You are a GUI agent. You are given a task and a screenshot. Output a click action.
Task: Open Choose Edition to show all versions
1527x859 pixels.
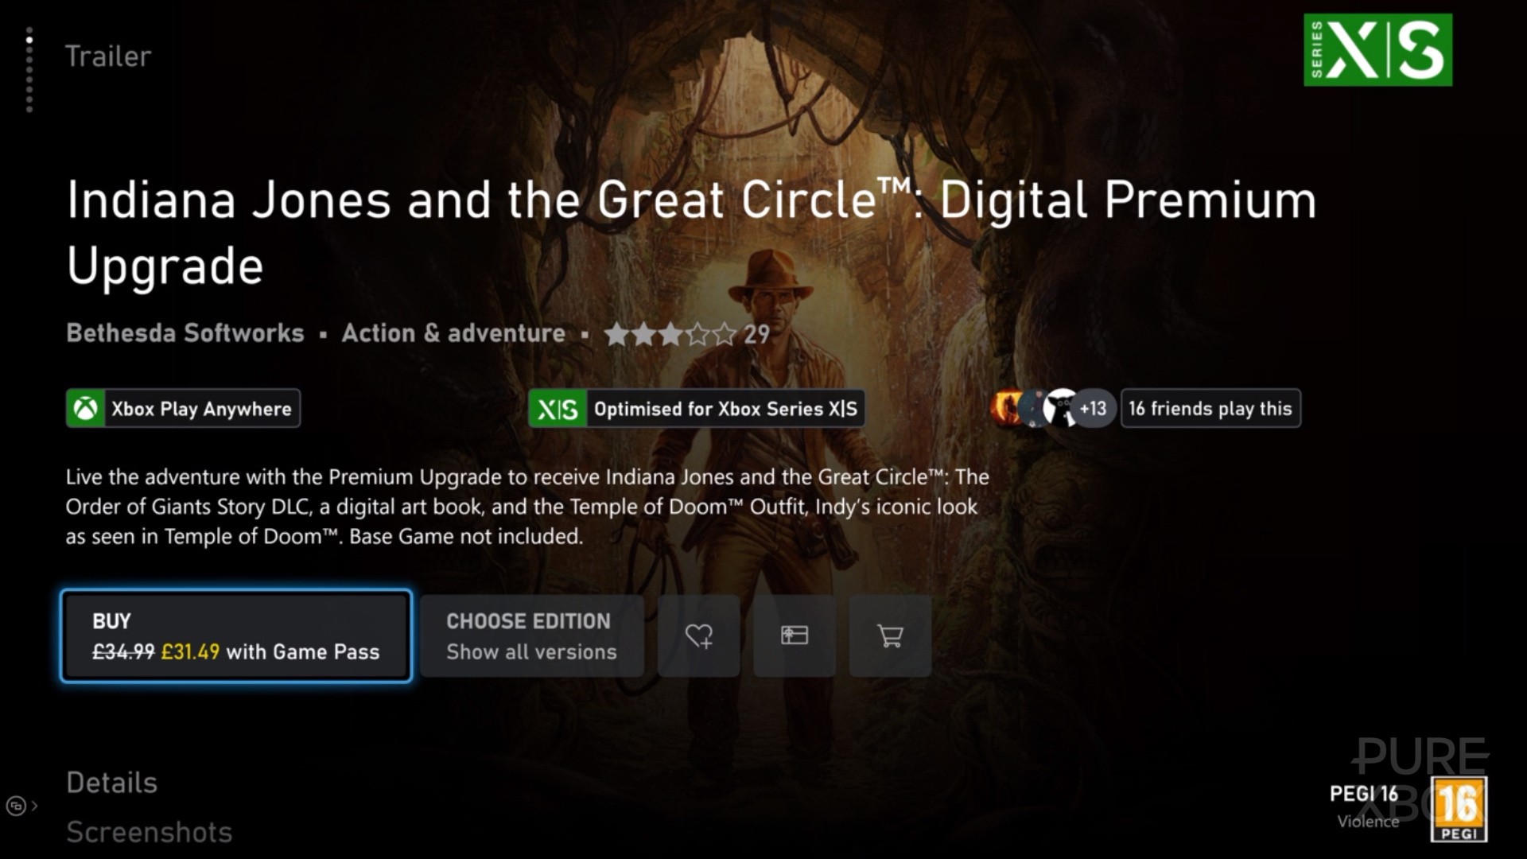tap(532, 636)
